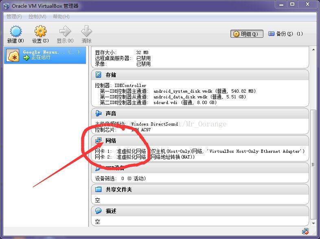Open Settings (设置) gear icon

pos(40,31)
